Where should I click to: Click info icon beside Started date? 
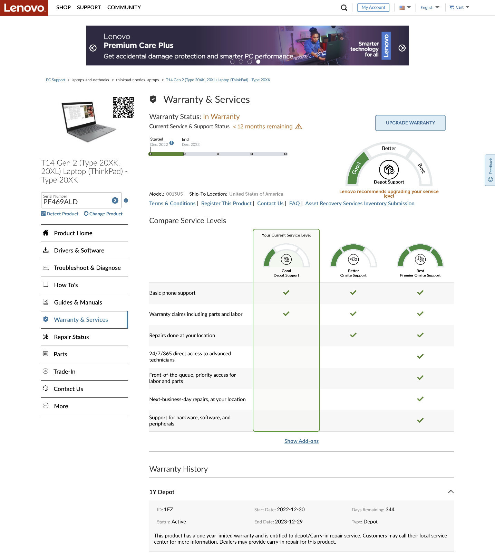click(172, 143)
